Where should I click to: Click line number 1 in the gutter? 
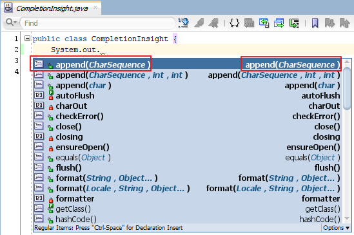[16, 39]
